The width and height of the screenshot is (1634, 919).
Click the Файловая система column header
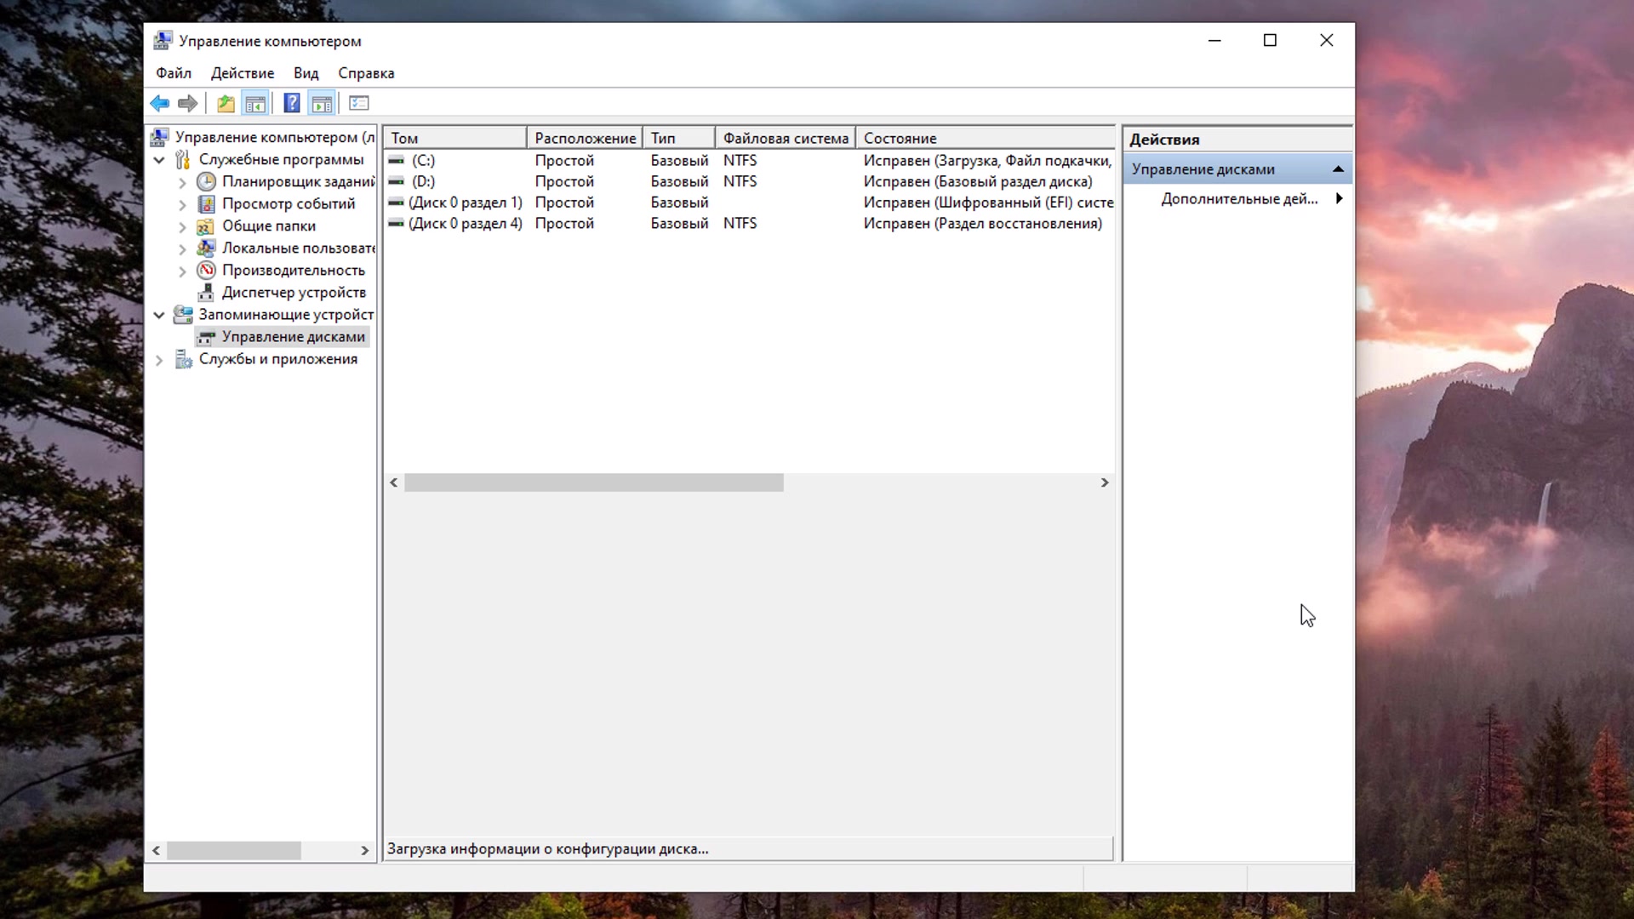pyautogui.click(x=785, y=138)
